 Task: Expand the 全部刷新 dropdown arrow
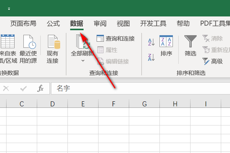coord(83,60)
